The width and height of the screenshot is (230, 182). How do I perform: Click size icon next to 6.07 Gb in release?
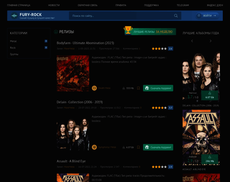(124, 147)
